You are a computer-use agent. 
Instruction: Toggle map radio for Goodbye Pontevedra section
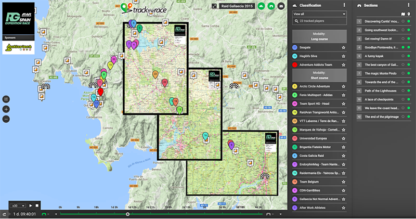[403, 47]
